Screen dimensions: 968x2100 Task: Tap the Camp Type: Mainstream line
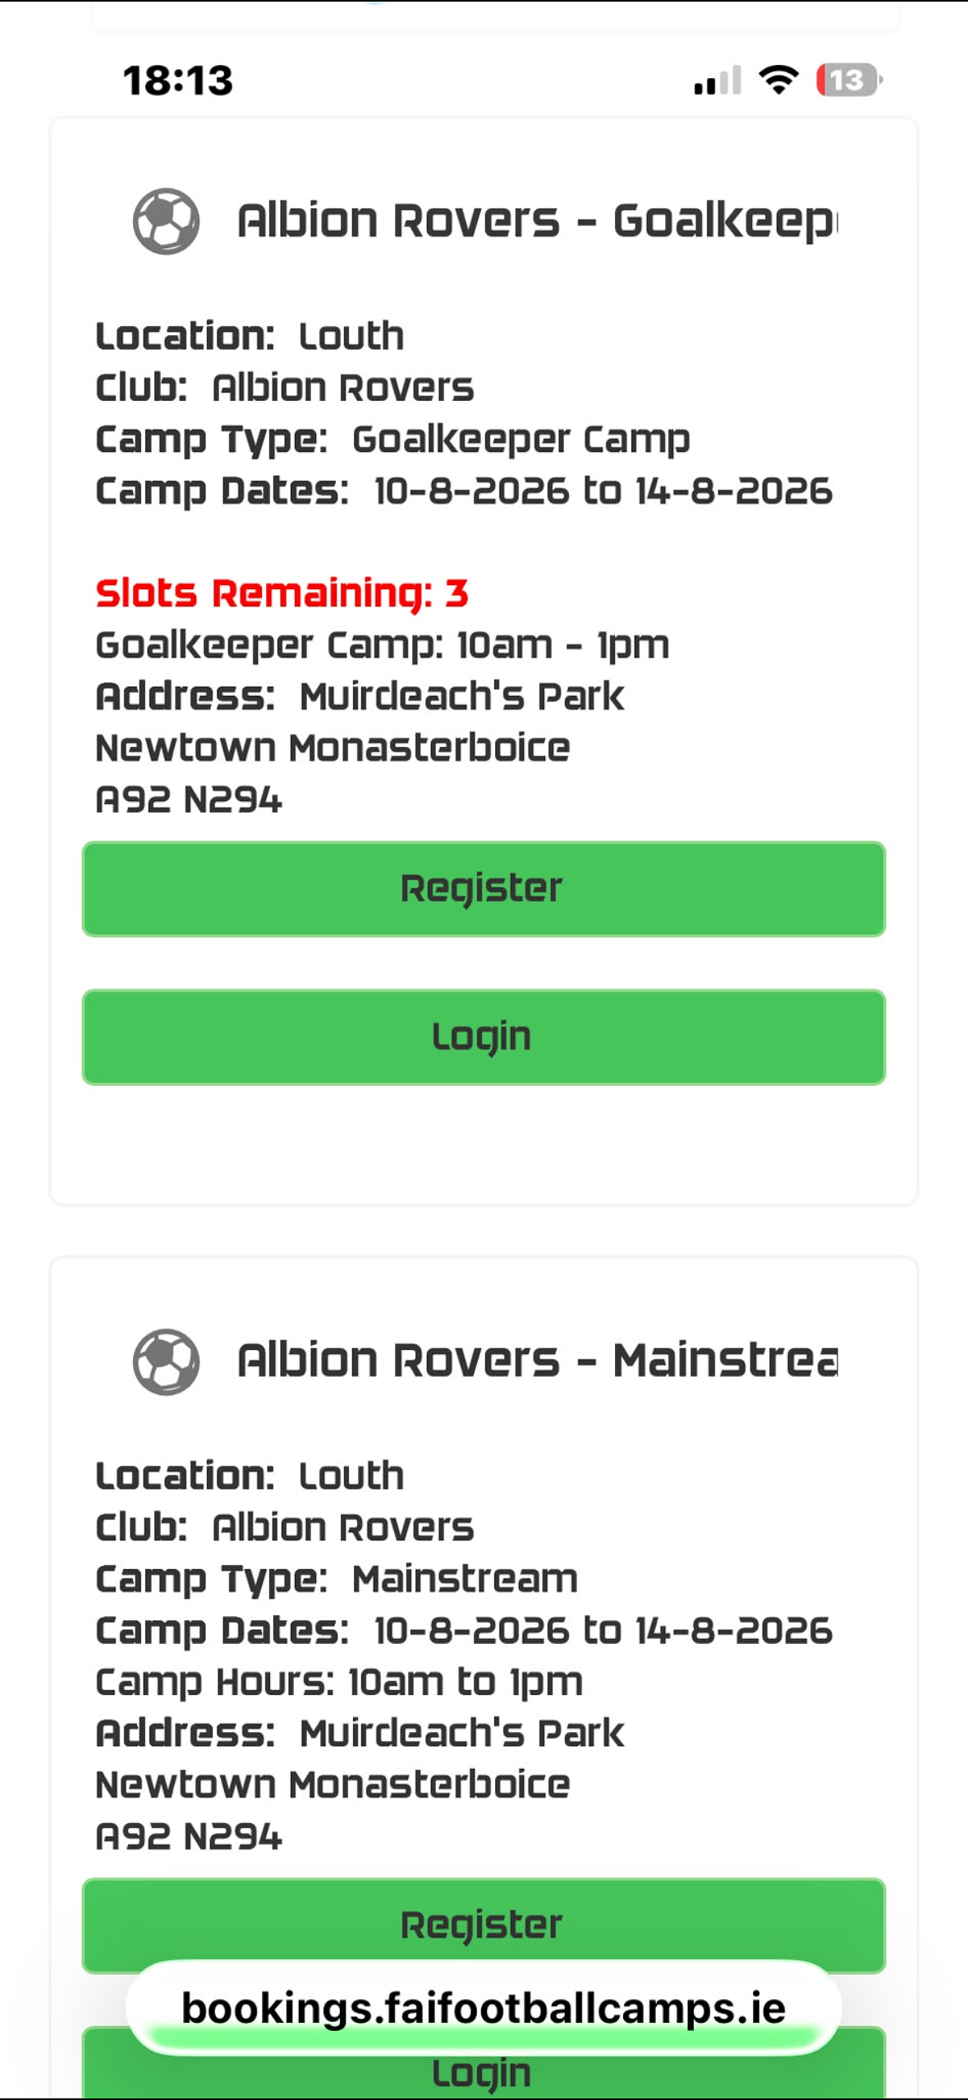point(337,1579)
